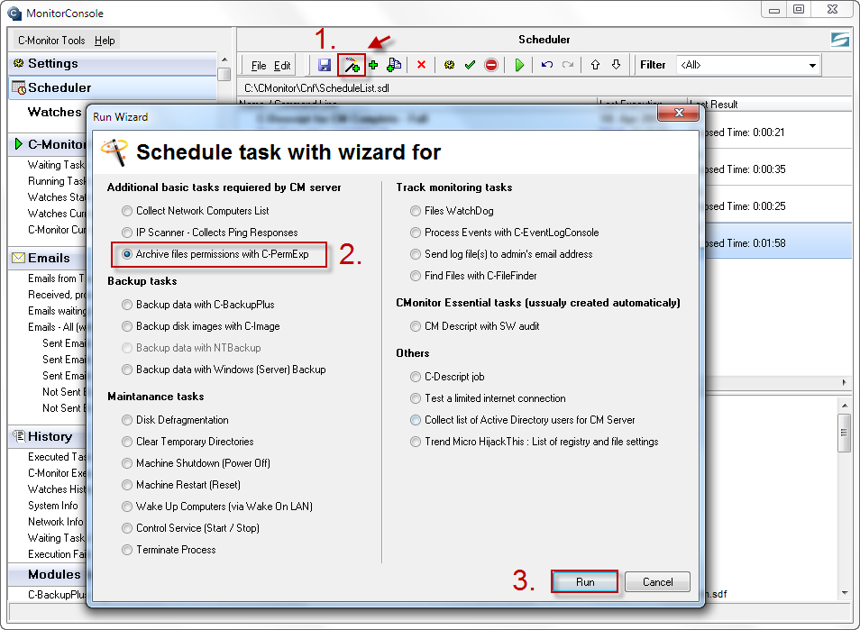Image resolution: width=860 pixels, height=630 pixels.
Task: Select Disk Defragmentation radio button
Action: click(x=127, y=420)
